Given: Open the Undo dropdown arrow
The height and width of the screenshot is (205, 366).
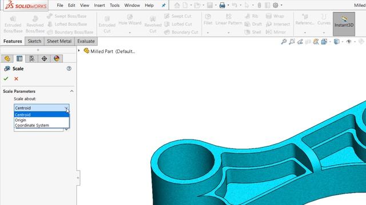Looking at the screenshot, I should pos(241,5).
